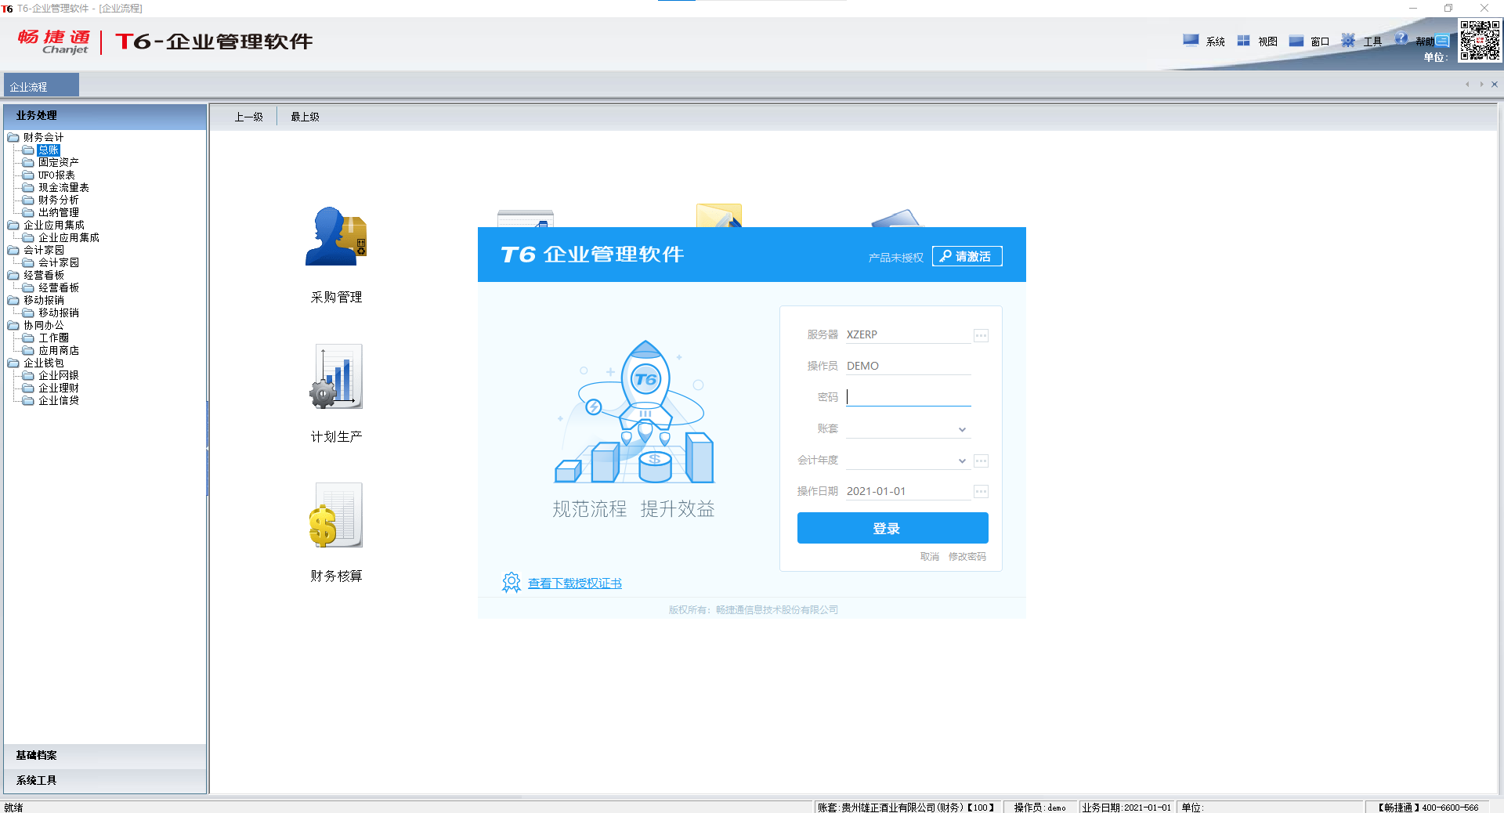Collapse the 企业钱包 tree node
The height and width of the screenshot is (813, 1504).
13,363
